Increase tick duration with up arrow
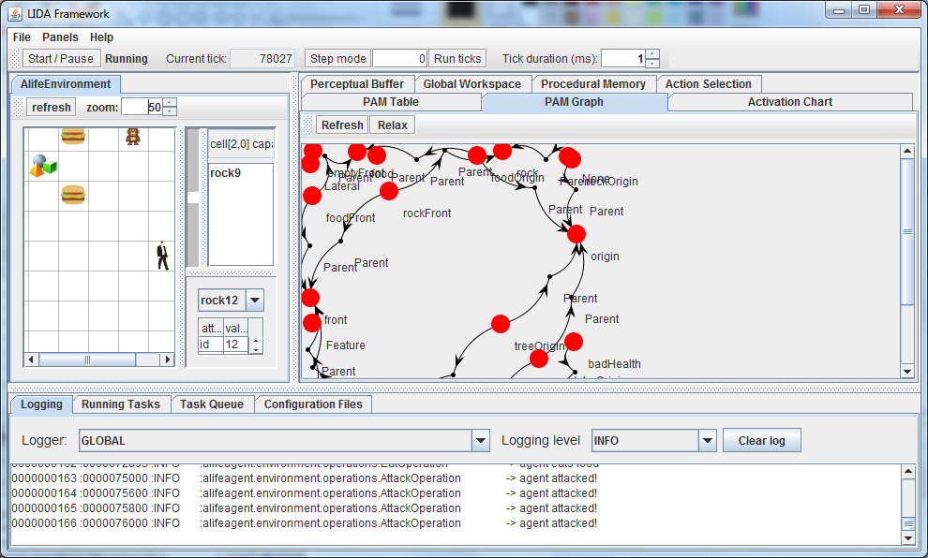 click(652, 53)
